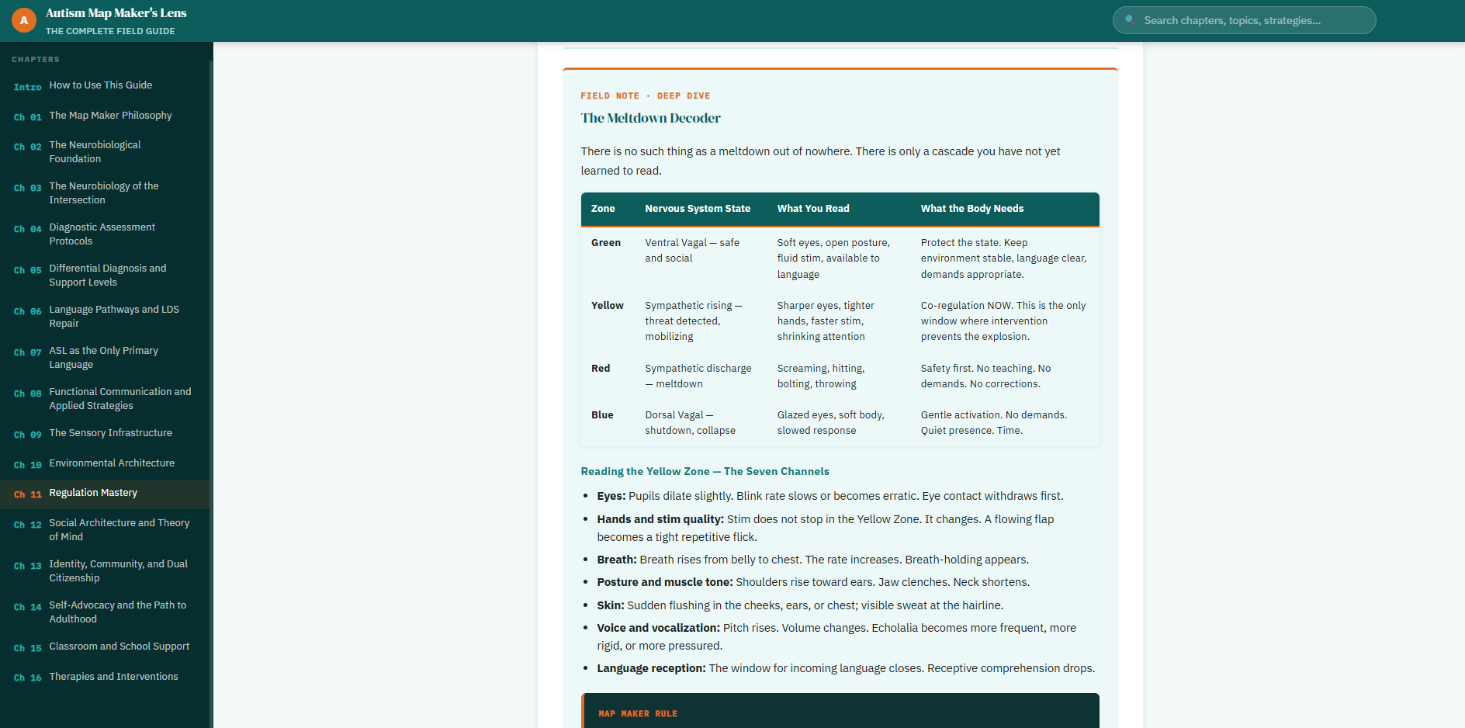1465x728 pixels.
Task: Open Therapies and Interventions chapter
Action: [x=105, y=677]
